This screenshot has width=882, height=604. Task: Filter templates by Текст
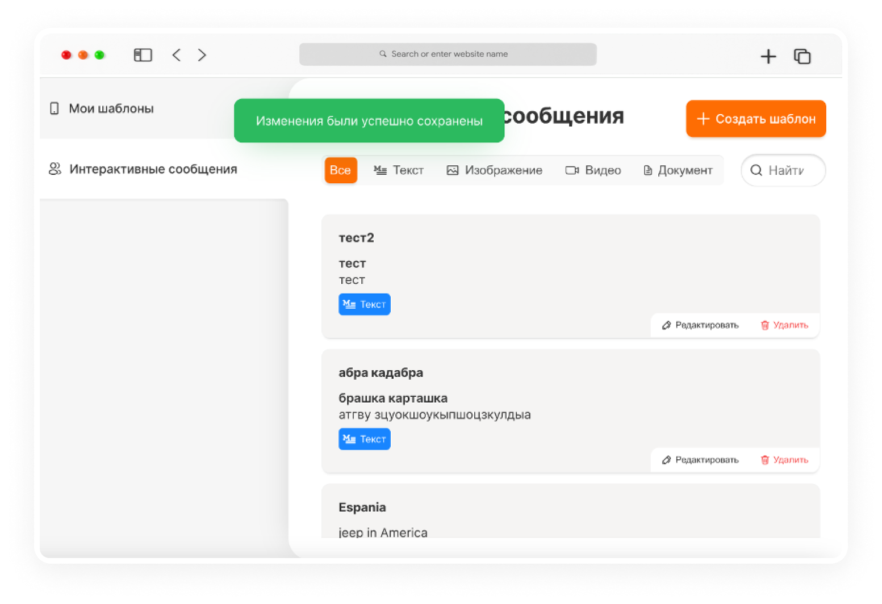[x=399, y=170]
